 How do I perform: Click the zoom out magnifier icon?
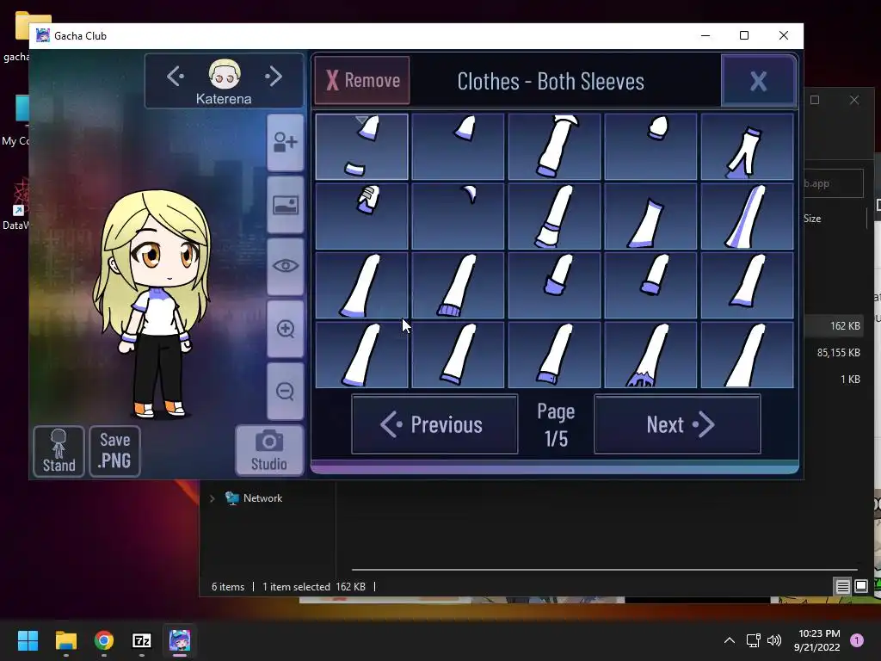[x=286, y=392]
